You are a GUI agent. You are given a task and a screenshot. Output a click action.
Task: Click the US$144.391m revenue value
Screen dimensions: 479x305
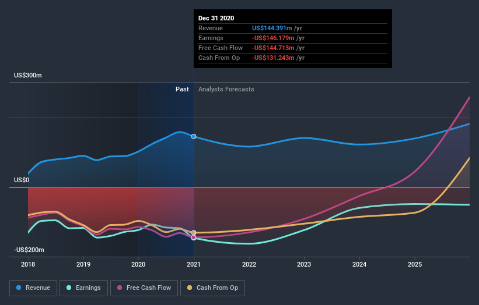pyautogui.click(x=272, y=28)
